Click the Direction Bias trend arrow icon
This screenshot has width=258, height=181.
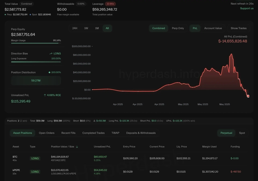pyautogui.click(x=51, y=54)
